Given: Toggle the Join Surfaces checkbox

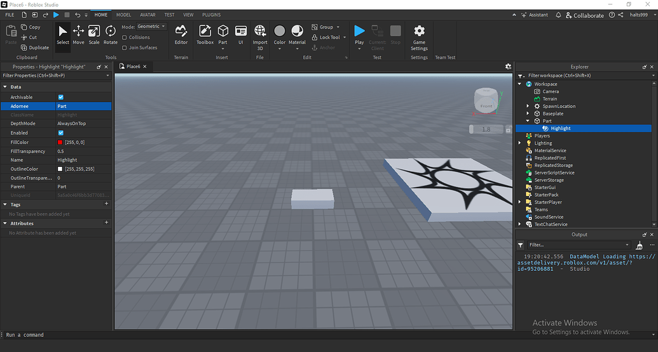Looking at the screenshot, I should [x=124, y=48].
